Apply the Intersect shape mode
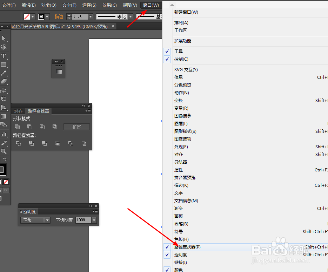The image size is (328, 272). click(x=42, y=126)
